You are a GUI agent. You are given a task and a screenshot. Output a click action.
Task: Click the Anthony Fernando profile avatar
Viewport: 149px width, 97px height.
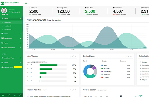[x=4, y=10]
